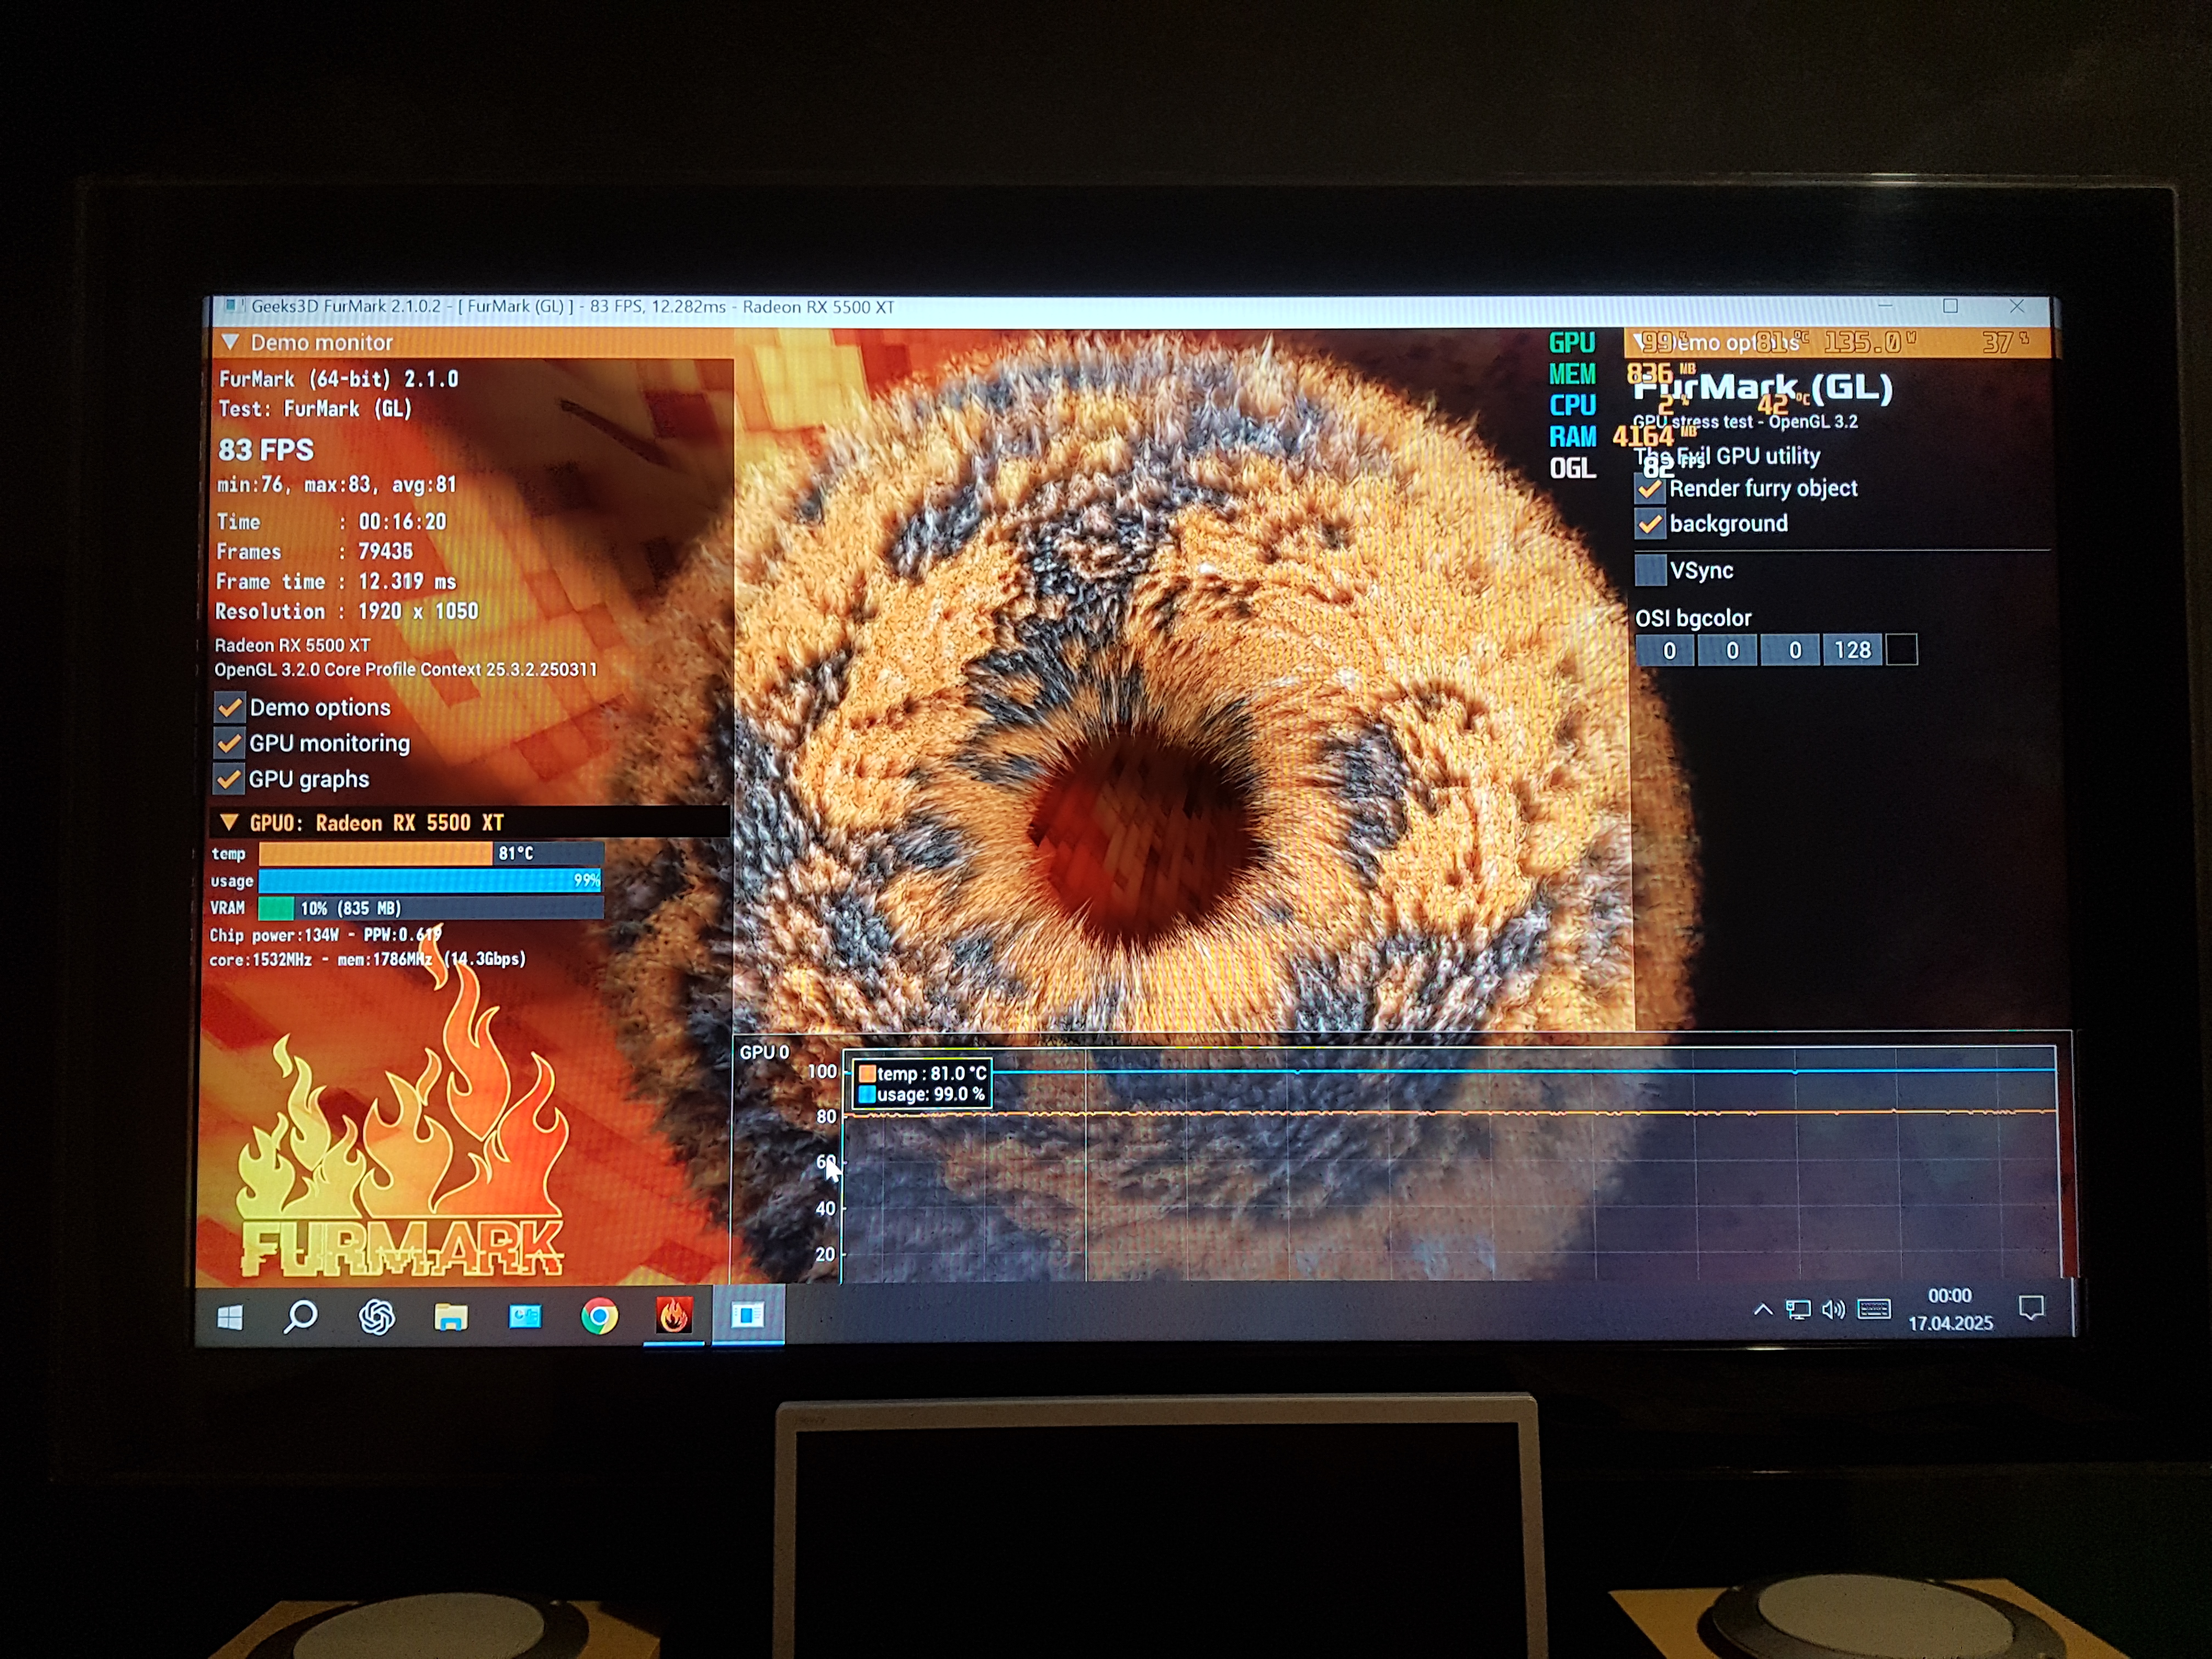Close the FurMark window

click(2017, 306)
